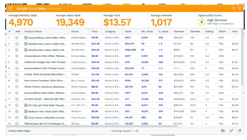Click the refresh icon in header

coord(234,8)
